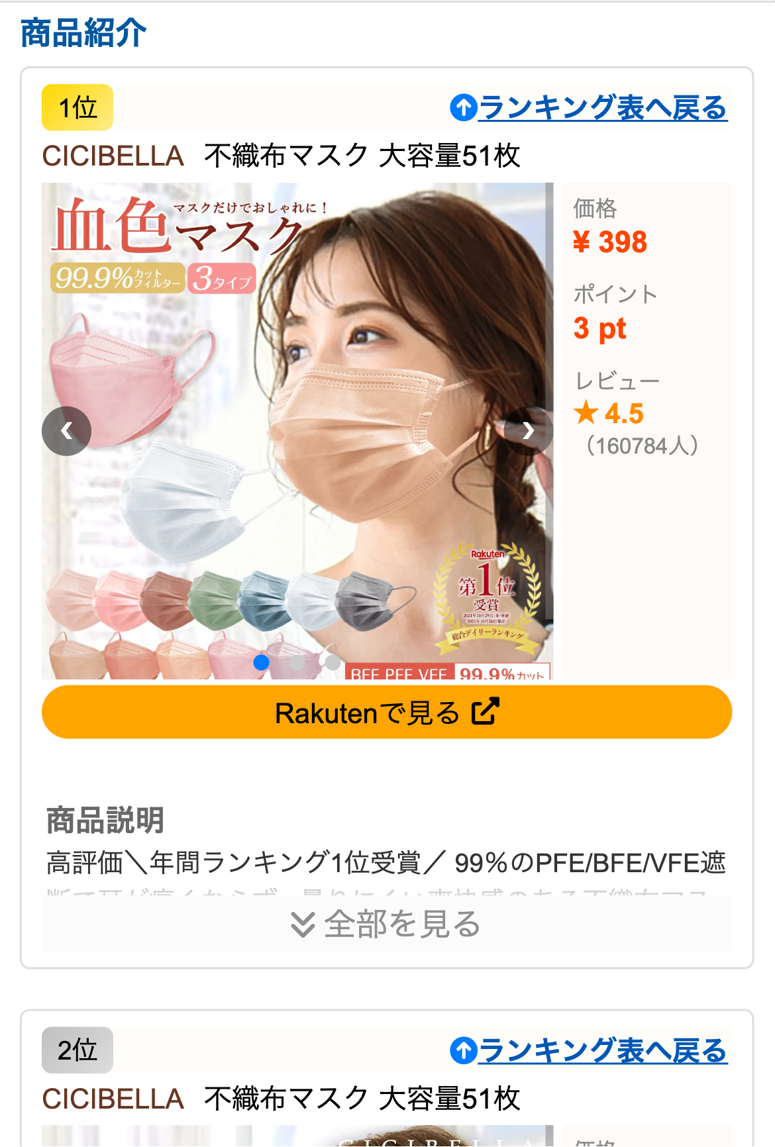Click the orange review star icon
775x1147 pixels.
click(x=586, y=413)
